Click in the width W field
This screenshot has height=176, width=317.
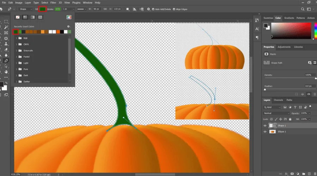pos(97,9)
